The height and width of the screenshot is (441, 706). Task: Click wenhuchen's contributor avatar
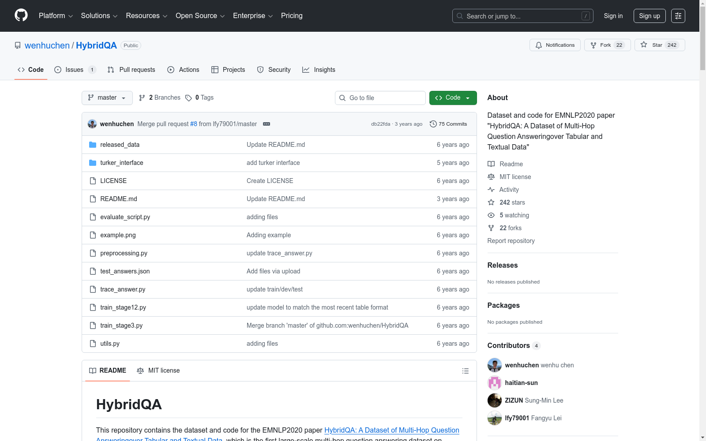click(x=495, y=365)
